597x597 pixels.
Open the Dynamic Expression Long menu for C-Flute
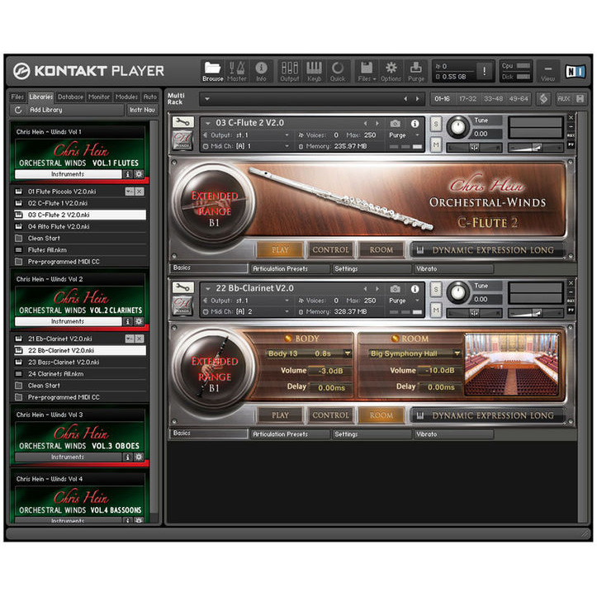pos(488,250)
